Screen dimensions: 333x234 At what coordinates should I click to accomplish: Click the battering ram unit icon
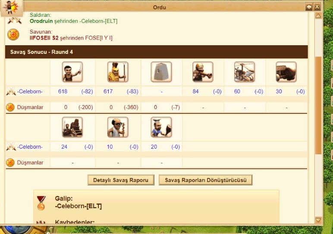pyautogui.click(x=286, y=72)
